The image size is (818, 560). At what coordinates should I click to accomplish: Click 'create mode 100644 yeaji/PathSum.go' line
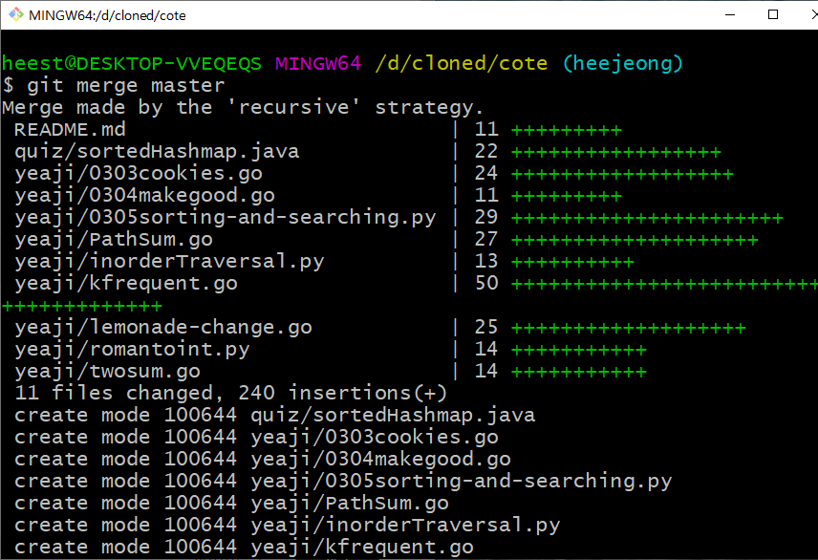(x=231, y=503)
